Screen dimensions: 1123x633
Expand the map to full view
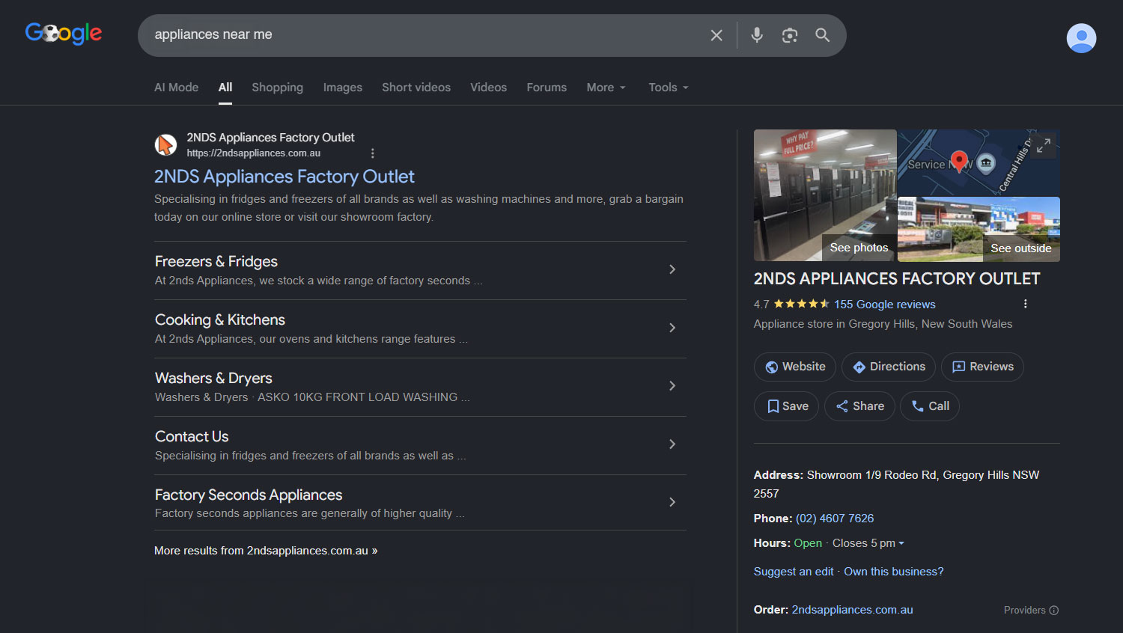[x=1044, y=145]
